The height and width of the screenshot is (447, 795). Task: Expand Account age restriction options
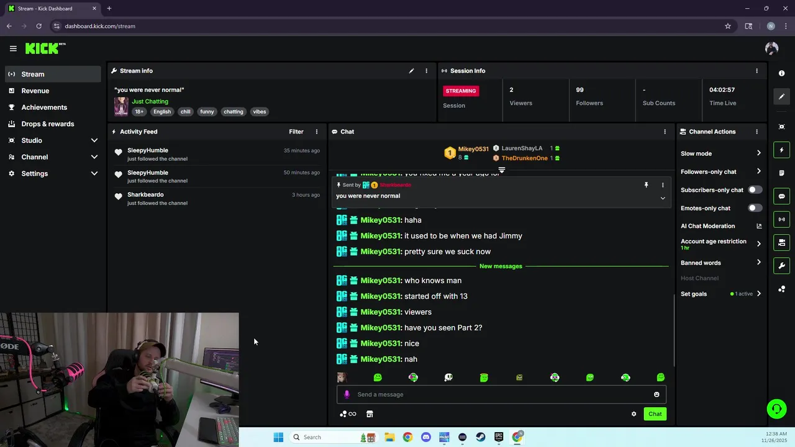click(721, 244)
